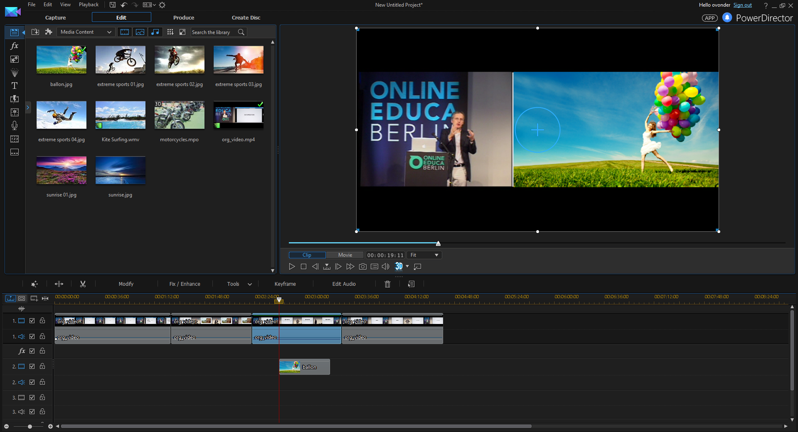Switch to the Produce tab

point(184,17)
